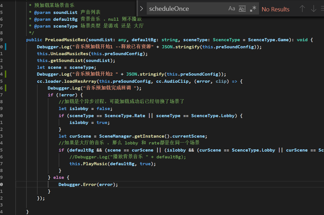Click "音乐预加载开始1" string literal
Screen dimensions: 324x215
point(113,47)
